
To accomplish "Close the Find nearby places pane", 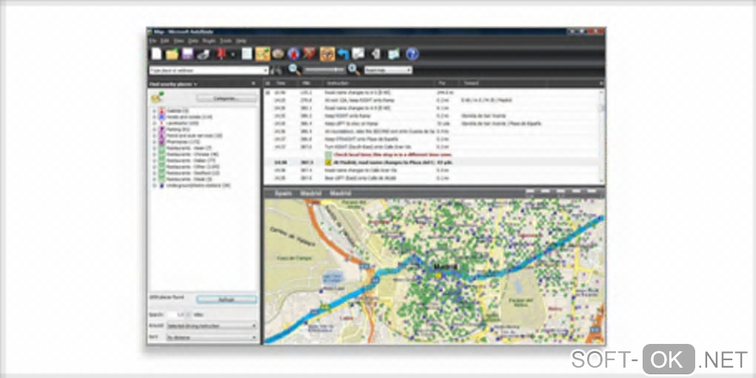I will coord(253,84).
